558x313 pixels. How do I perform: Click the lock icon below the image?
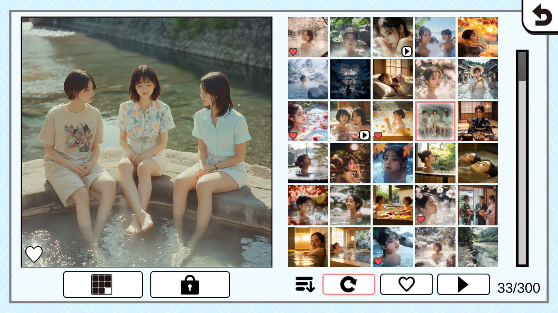tap(190, 285)
